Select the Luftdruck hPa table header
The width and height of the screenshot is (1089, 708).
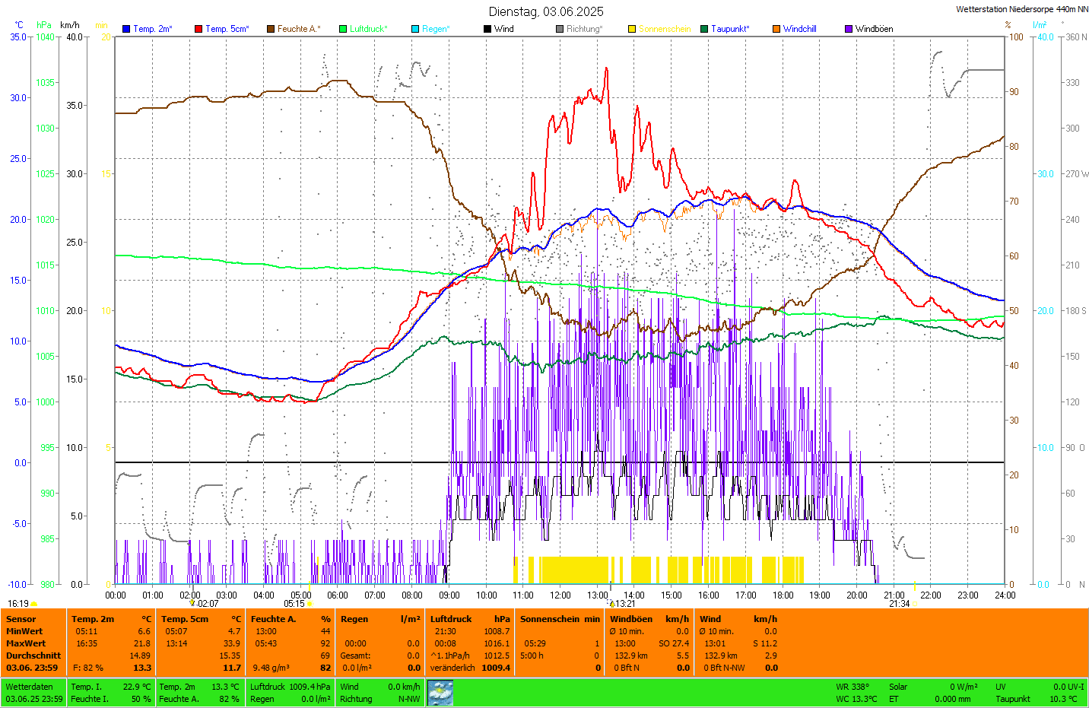pyautogui.click(x=469, y=619)
